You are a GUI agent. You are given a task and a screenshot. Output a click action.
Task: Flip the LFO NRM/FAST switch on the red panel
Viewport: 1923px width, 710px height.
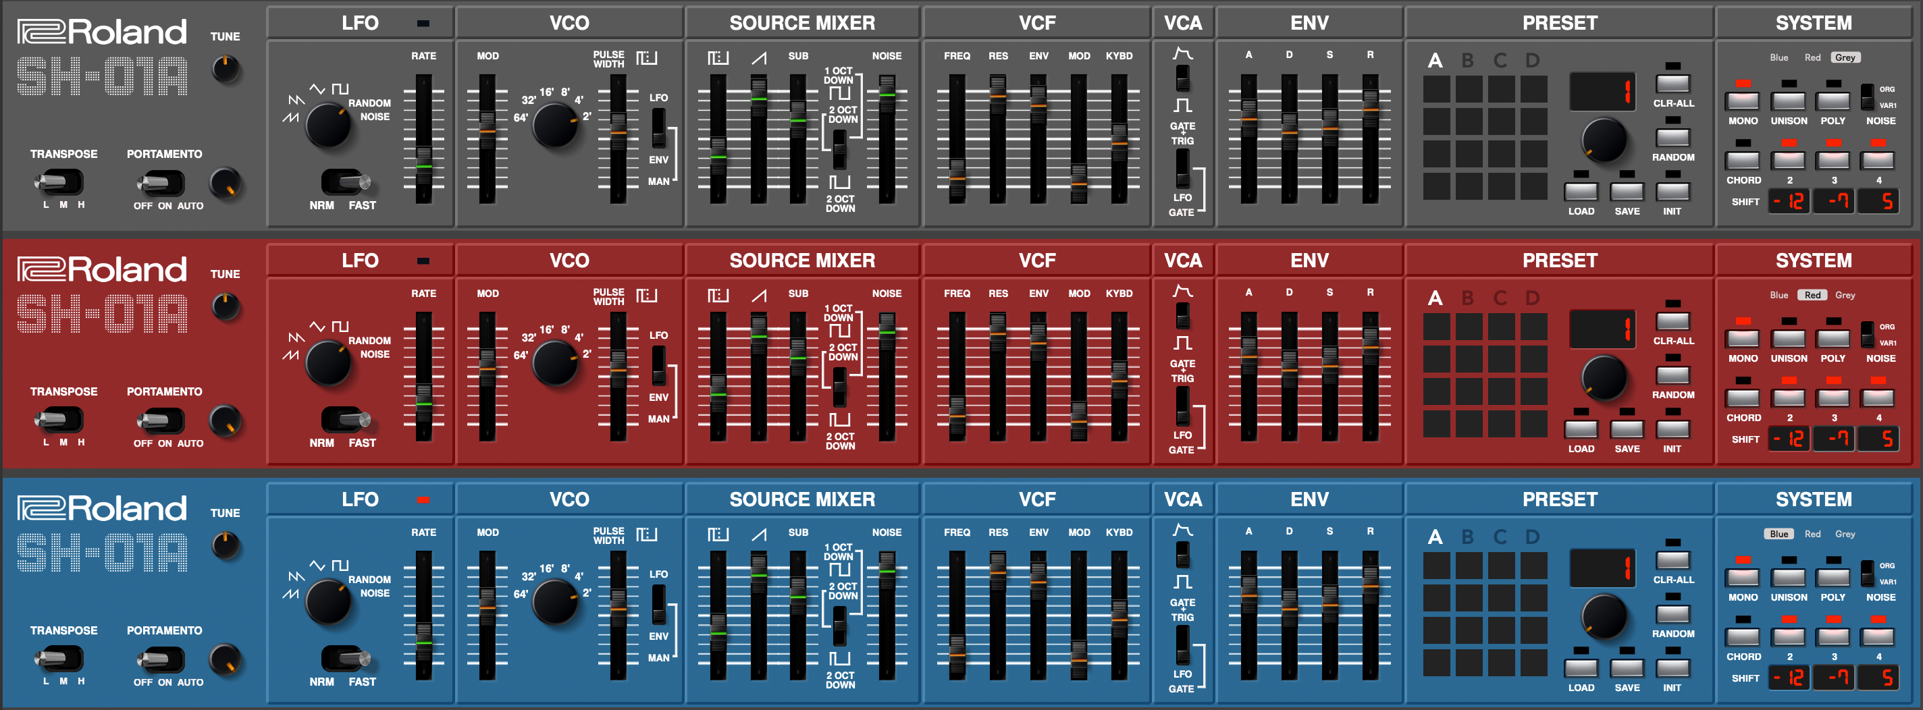pos(344,419)
